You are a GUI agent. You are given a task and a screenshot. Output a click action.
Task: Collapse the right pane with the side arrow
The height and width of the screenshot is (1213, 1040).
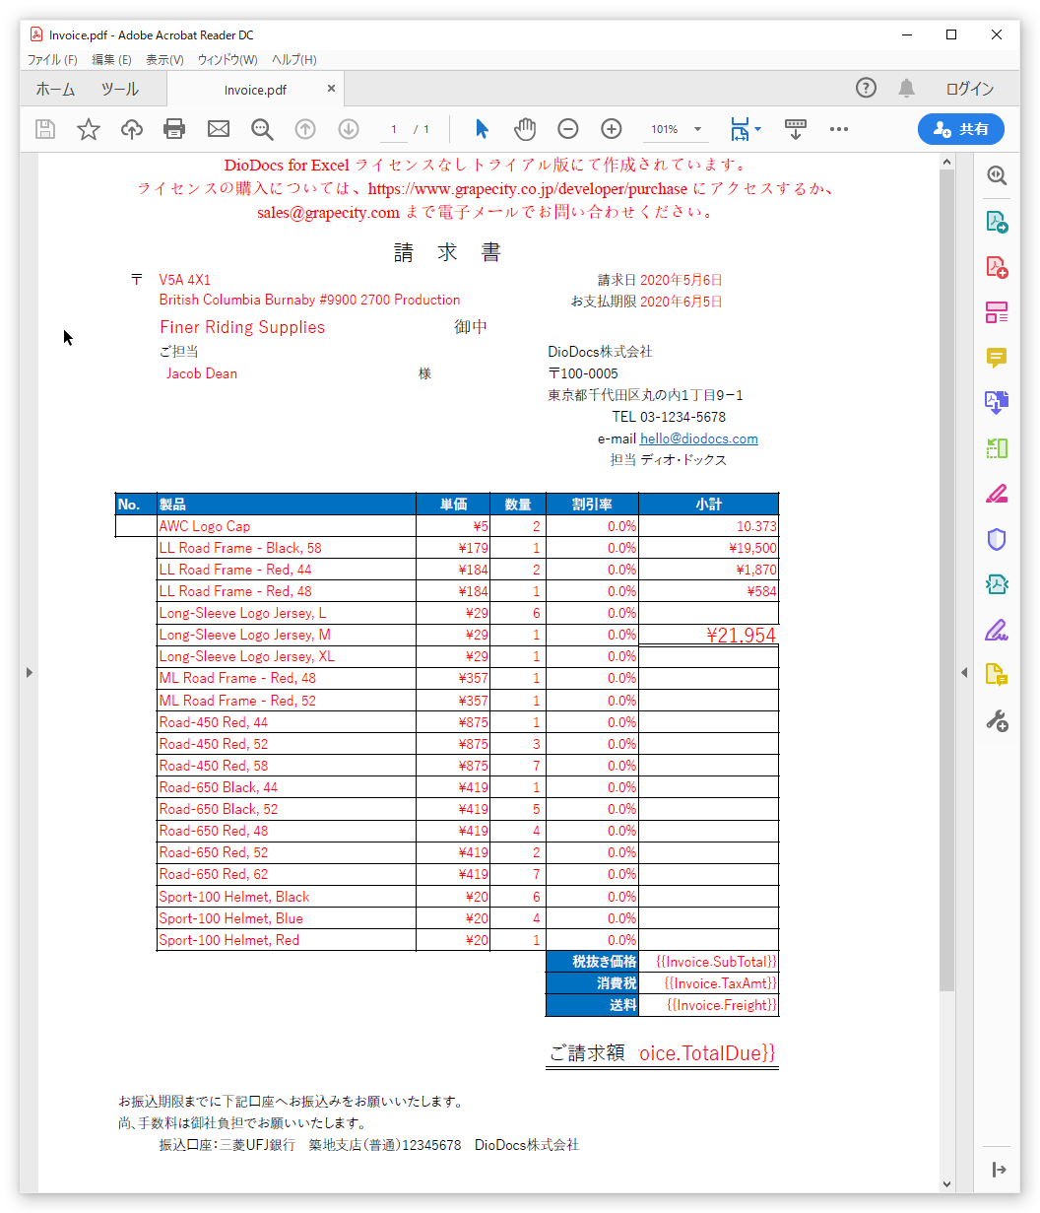point(964,672)
